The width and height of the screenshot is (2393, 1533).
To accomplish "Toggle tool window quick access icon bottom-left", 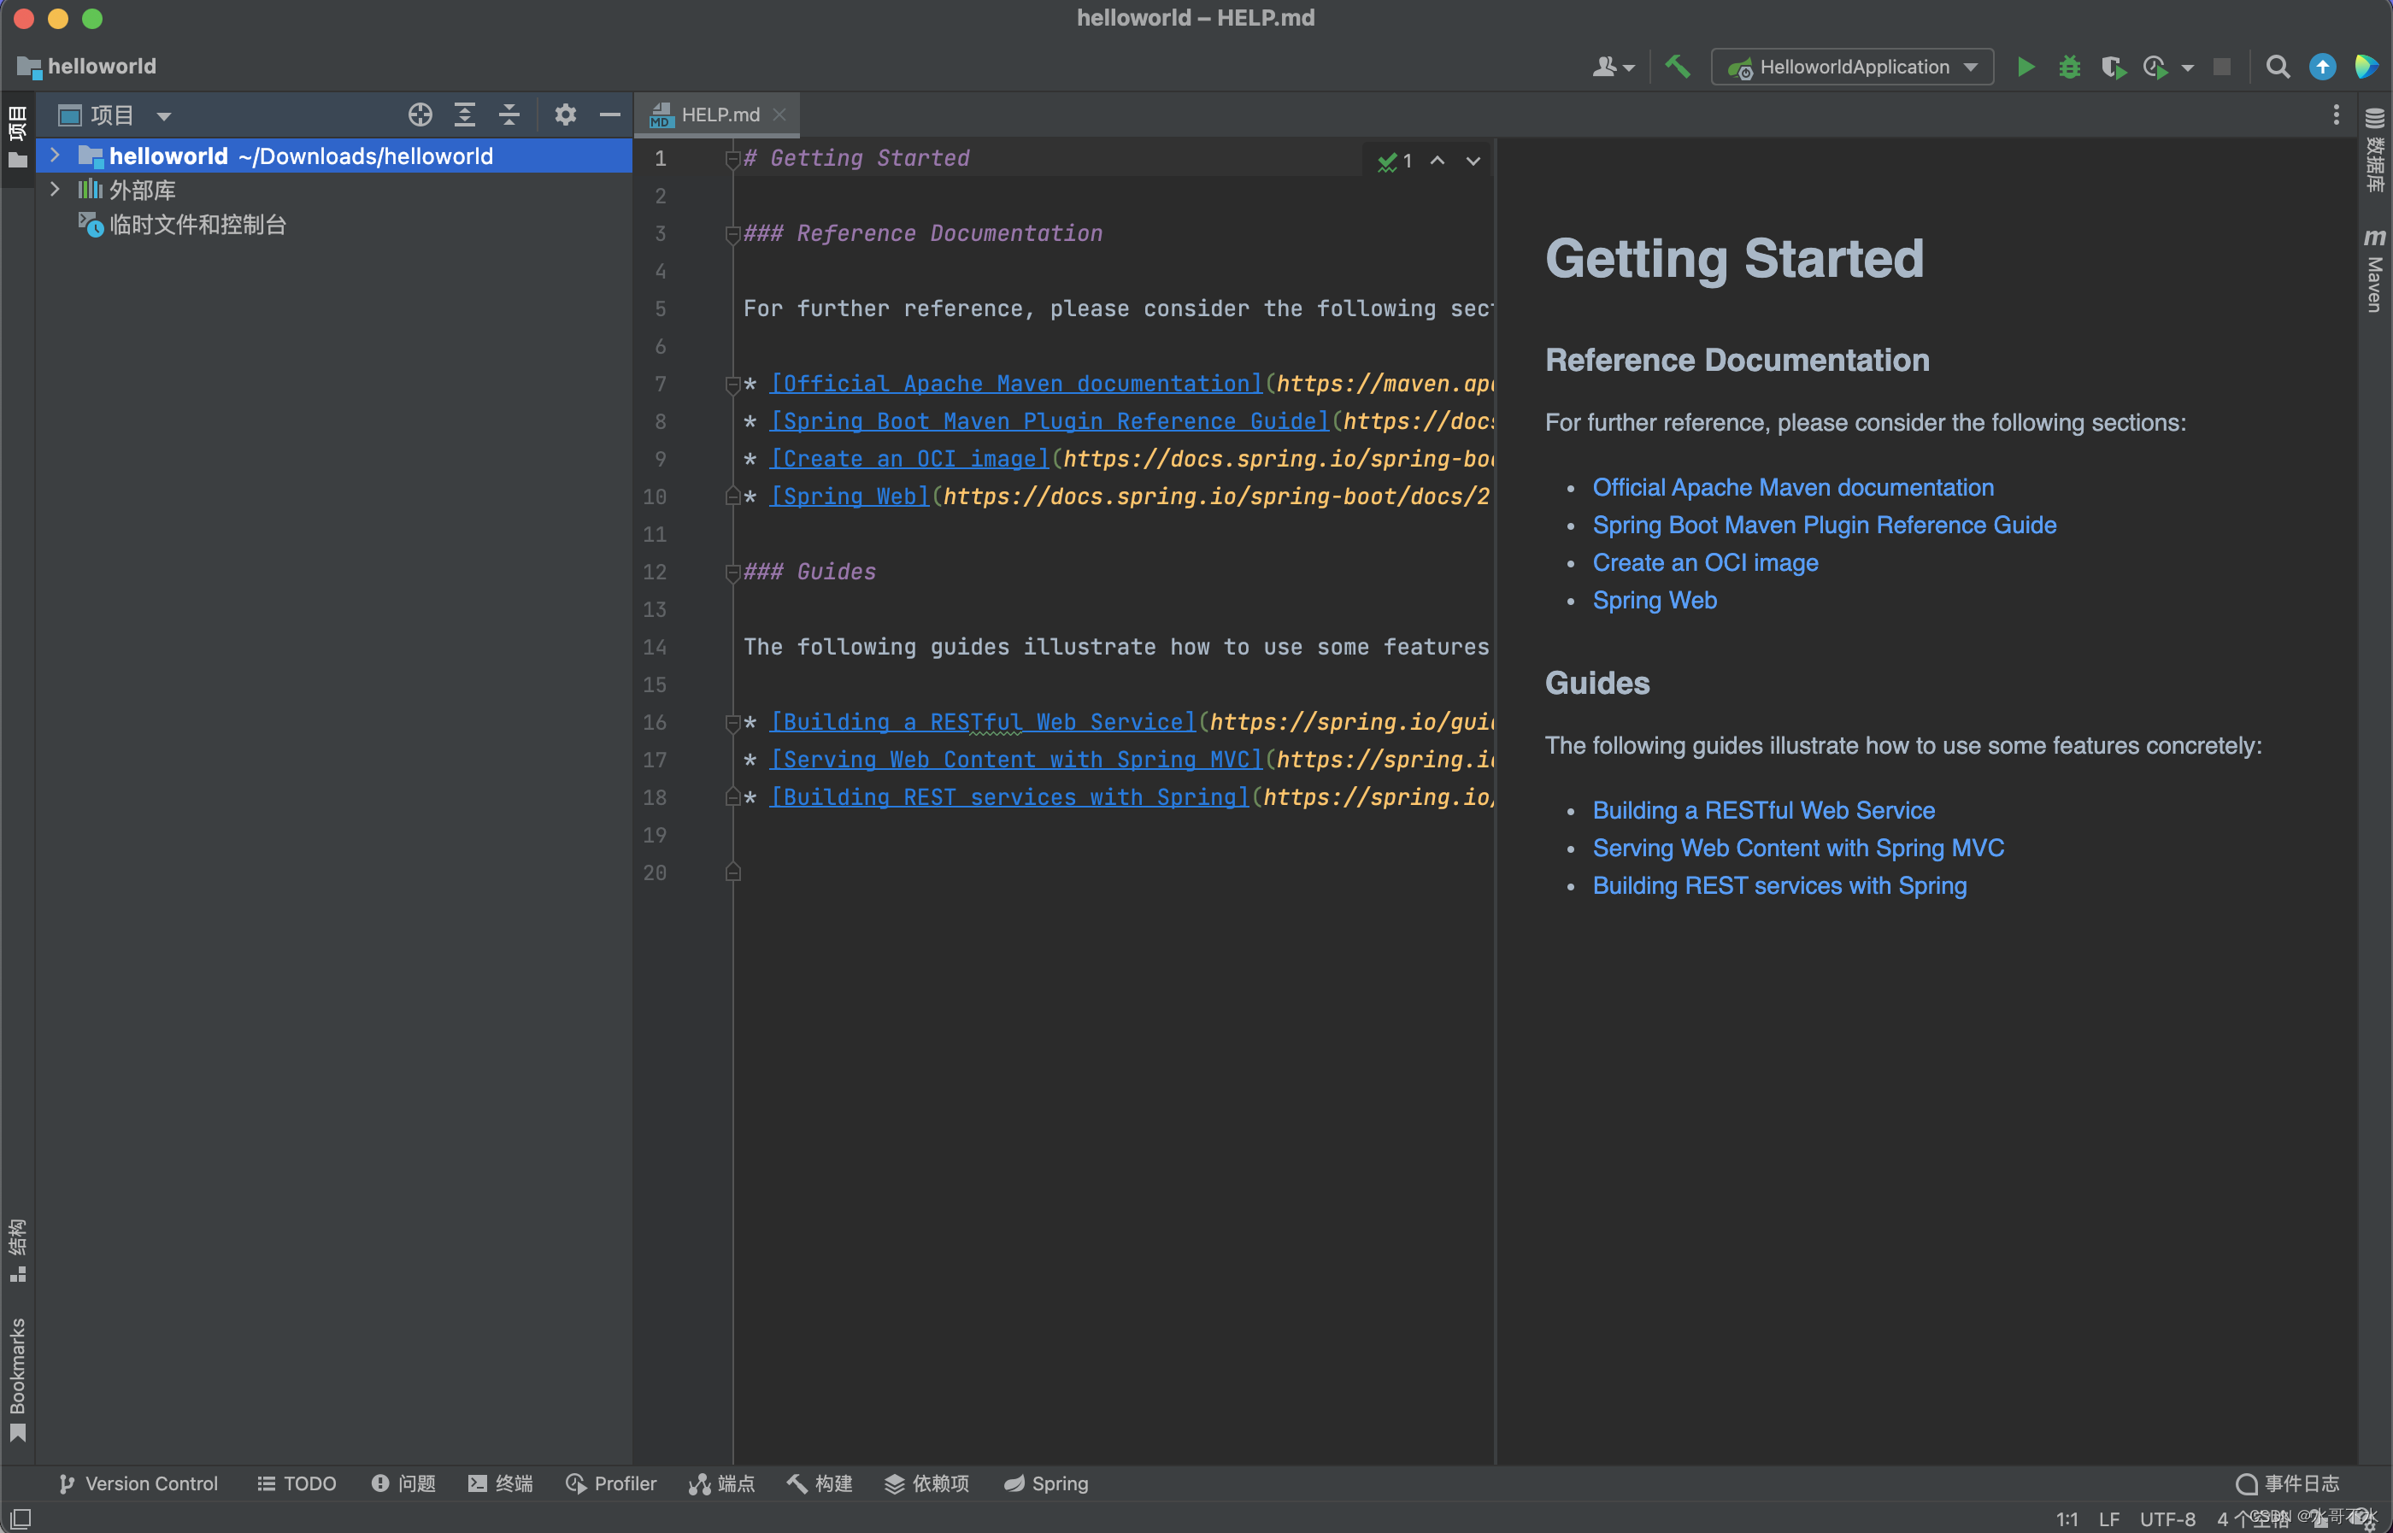I will [21, 1518].
